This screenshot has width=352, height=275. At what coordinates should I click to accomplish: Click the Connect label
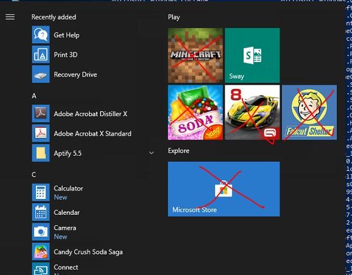[x=66, y=267]
